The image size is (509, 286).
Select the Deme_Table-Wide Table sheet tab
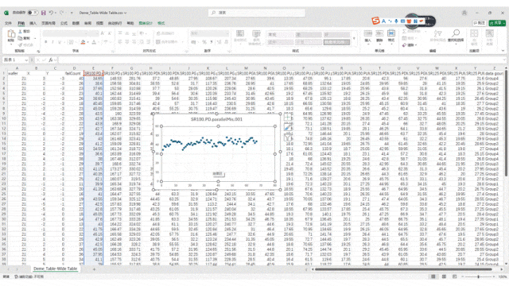(55, 269)
